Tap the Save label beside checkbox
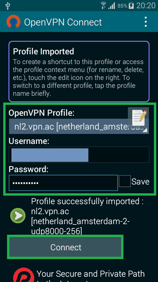Screen dimensions: 158x282 click(140, 182)
